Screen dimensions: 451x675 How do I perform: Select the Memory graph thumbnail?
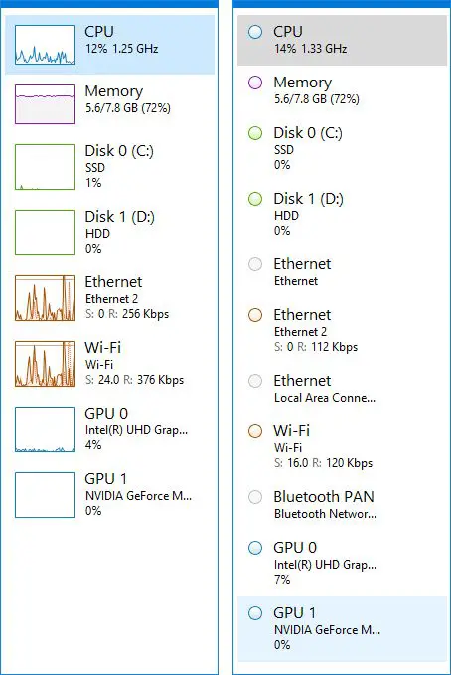45,104
